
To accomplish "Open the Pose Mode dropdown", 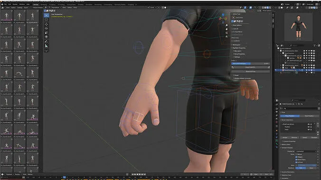I will pos(55,8).
